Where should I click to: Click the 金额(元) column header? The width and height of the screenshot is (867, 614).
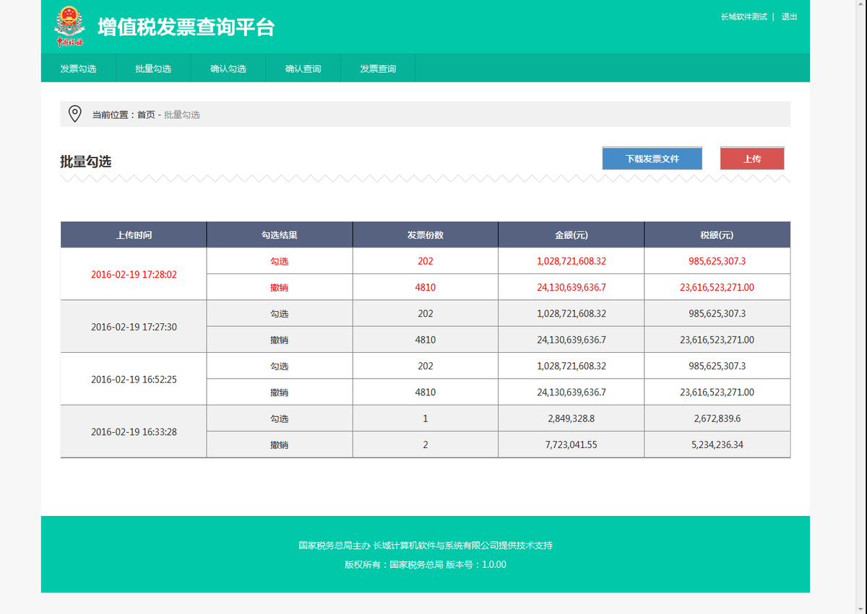(571, 234)
